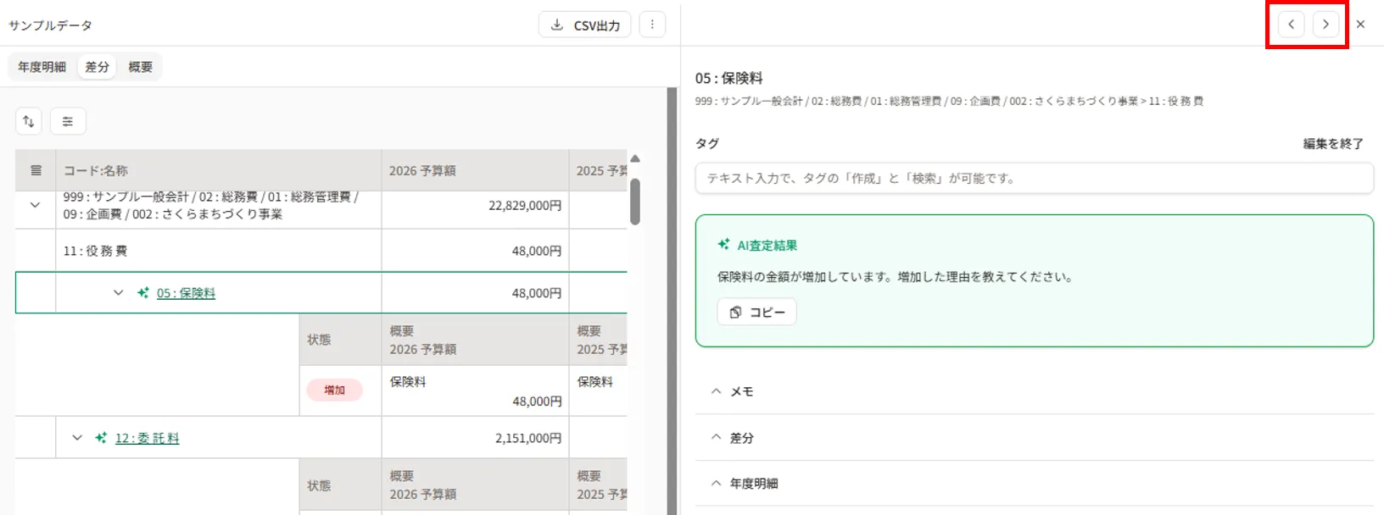Open the three-dot more options menu
1384x515 pixels.
[652, 25]
